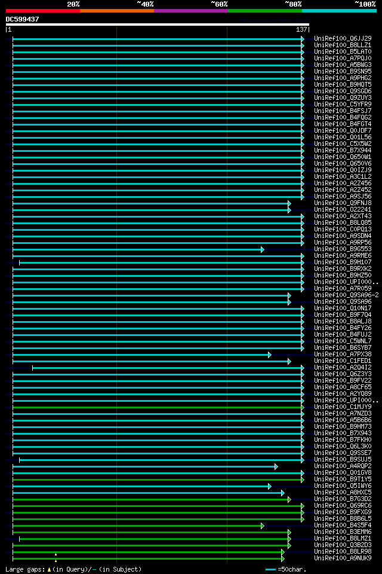Image resolution: width=382 pixels, height=574 pixels.
Task: Click the cyan ~100% legend color bar
Action: click(339, 11)
